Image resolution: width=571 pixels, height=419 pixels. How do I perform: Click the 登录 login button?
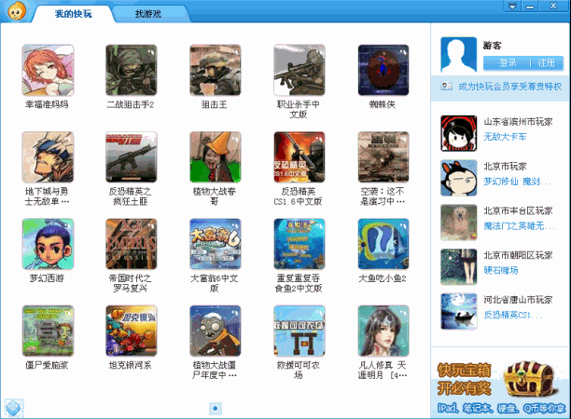(508, 63)
